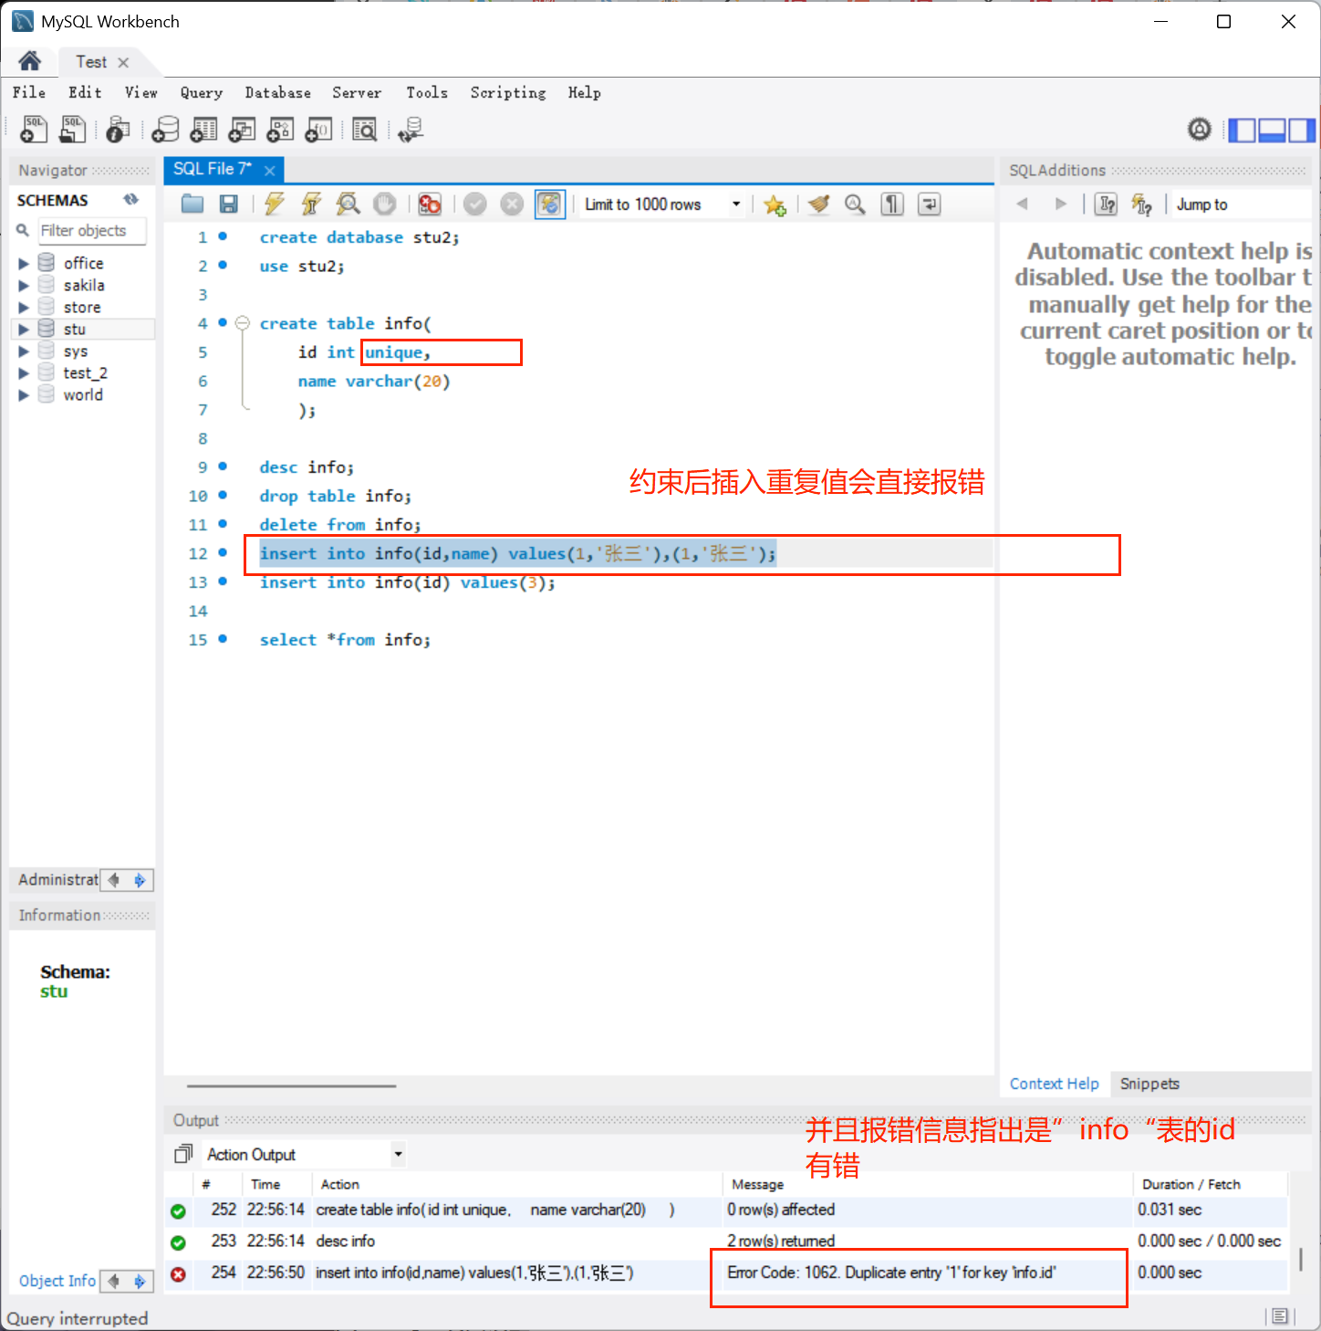Refresh the schemas list
This screenshot has width=1321, height=1331.
tap(131, 200)
